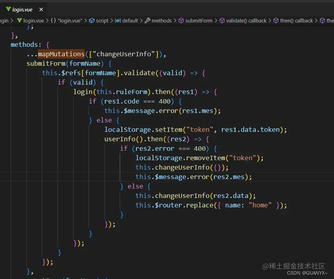
Task: Open the validate() callback breadcrumb
Action: (x=246, y=20)
